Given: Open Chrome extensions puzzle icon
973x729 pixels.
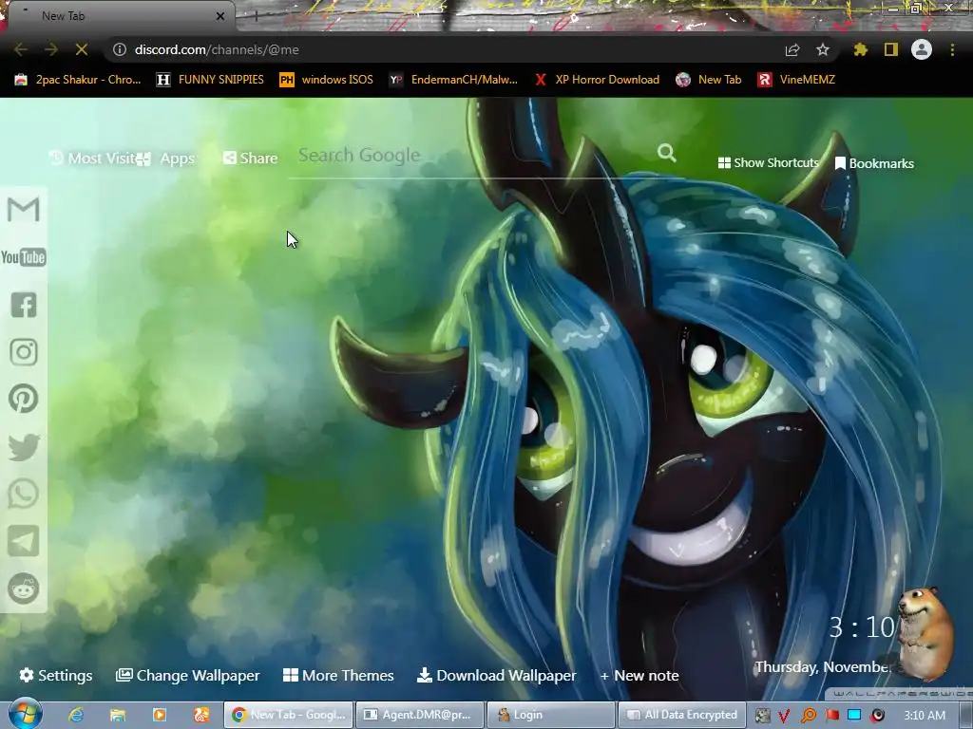Looking at the screenshot, I should pos(861,49).
